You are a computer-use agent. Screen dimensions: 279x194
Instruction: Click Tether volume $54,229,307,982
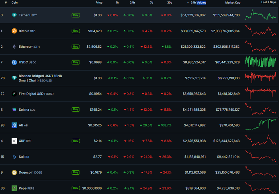tap(193, 15)
